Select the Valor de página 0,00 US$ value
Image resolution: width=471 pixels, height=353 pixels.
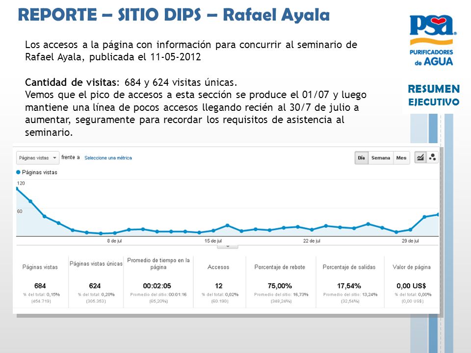[x=411, y=286]
